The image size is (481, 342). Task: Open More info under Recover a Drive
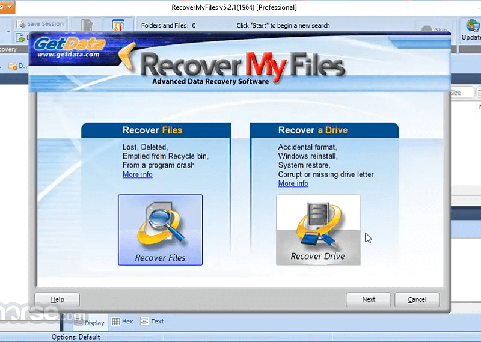point(293,183)
